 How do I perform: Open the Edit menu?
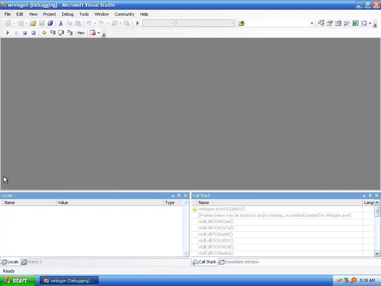click(x=20, y=14)
